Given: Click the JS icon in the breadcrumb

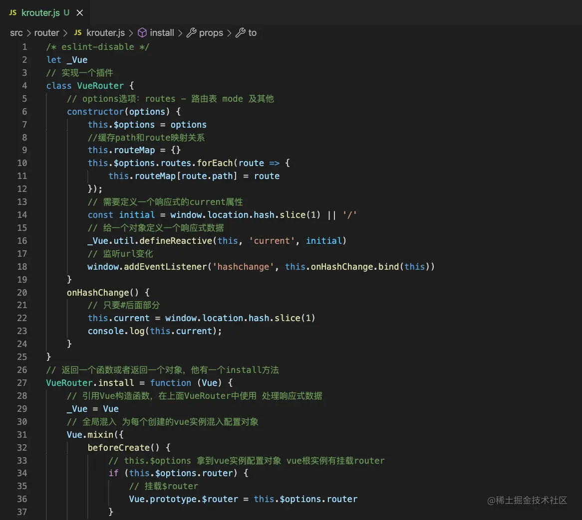Looking at the screenshot, I should click(77, 32).
